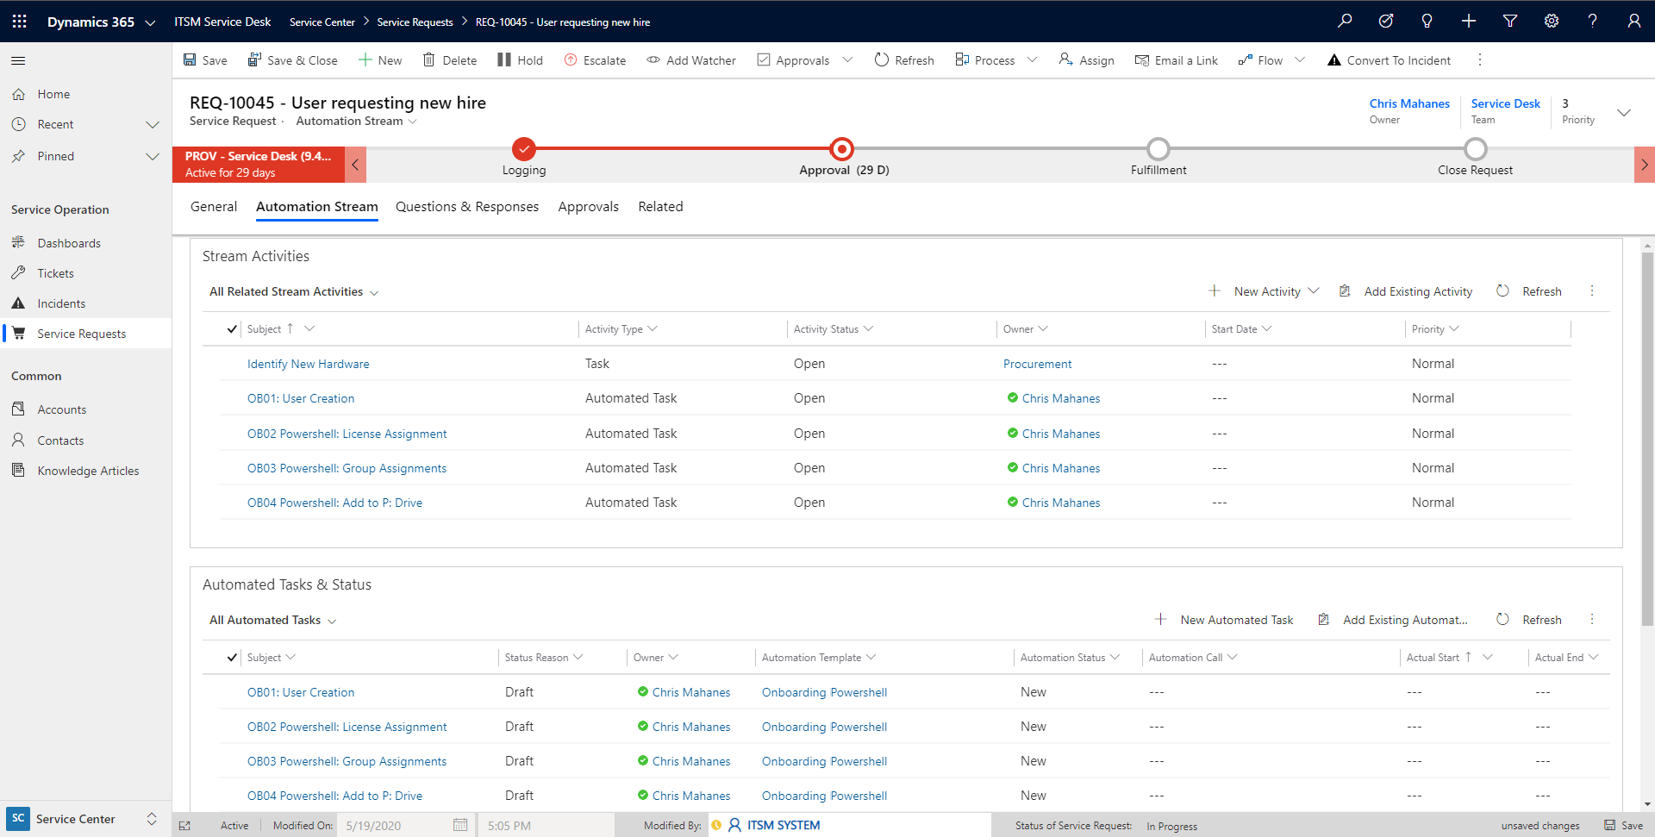Open the Related tab
This screenshot has width=1655, height=837.
[660, 207]
